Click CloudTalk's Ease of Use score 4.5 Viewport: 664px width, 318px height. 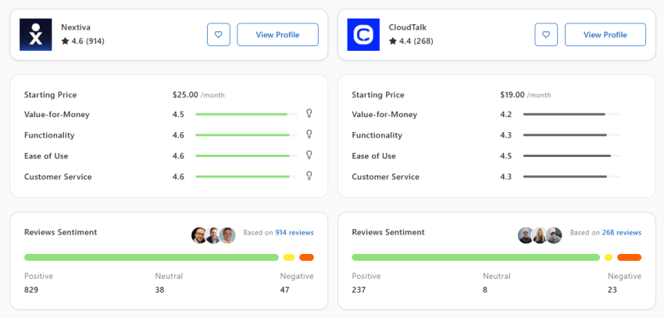coord(506,155)
